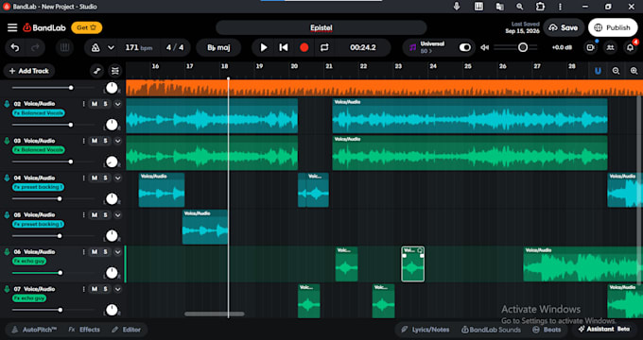Zoom in the timeline
Image resolution: width=643 pixels, height=340 pixels.
pyautogui.click(x=634, y=71)
